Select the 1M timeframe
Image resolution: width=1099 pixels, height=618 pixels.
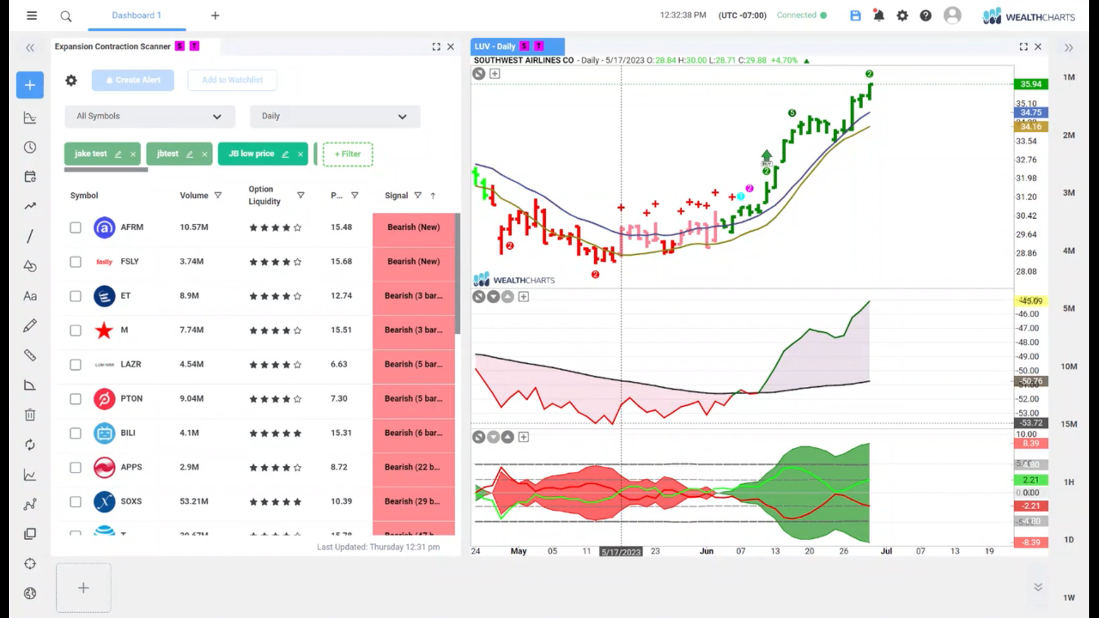(x=1069, y=77)
